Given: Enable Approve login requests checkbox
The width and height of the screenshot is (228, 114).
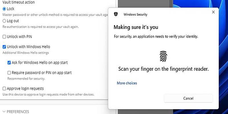Looking at the screenshot, I should [4, 89].
